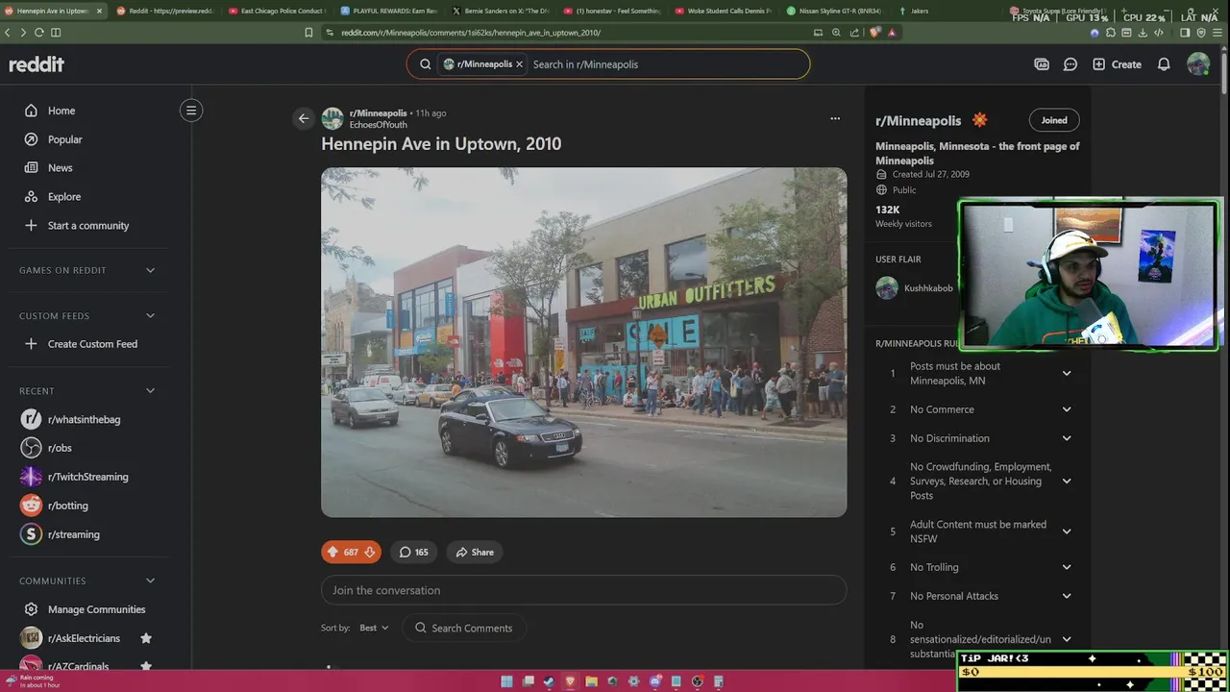This screenshot has height=692, width=1230.
Task: Upvote the Hennepin Ave post
Action: [x=332, y=552]
